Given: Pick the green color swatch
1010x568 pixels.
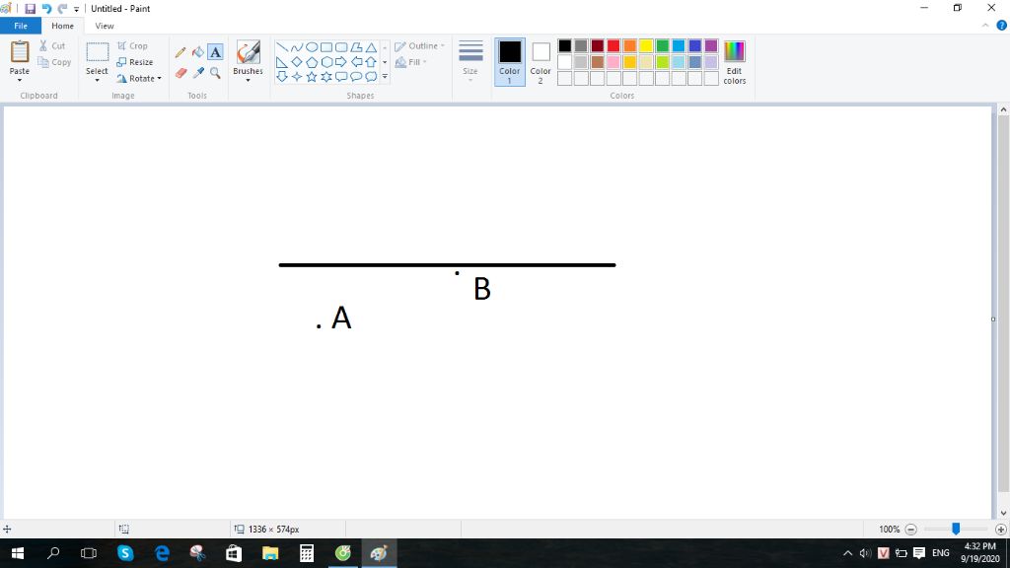Looking at the screenshot, I should tap(662, 45).
